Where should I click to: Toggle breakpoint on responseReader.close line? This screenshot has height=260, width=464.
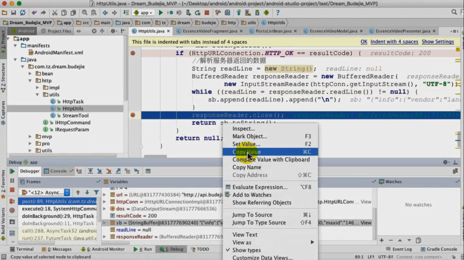pyautogui.click(x=133, y=115)
